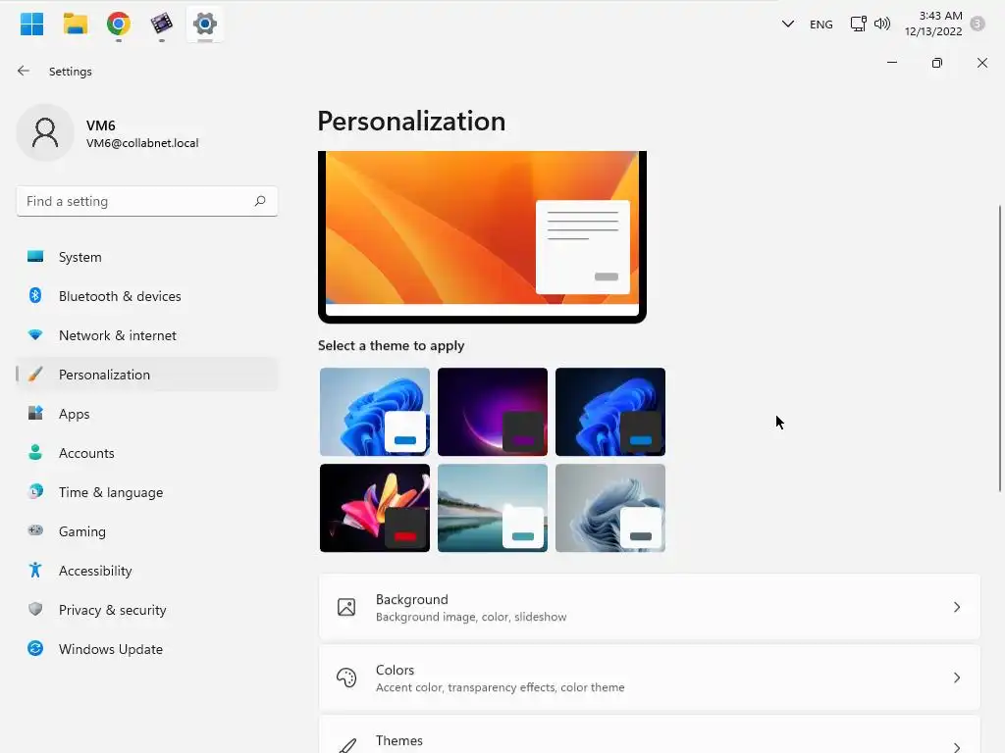Screen dimensions: 1005x753
Task: Open Colors accent and transparency settings
Action: point(650,678)
